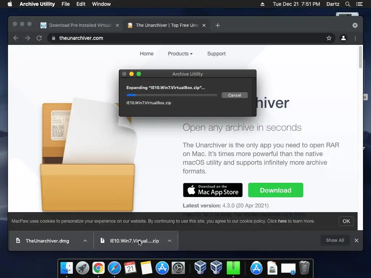Click expansion progress bar in Archive Utility
This screenshot has width=371, height=278.
click(172, 95)
